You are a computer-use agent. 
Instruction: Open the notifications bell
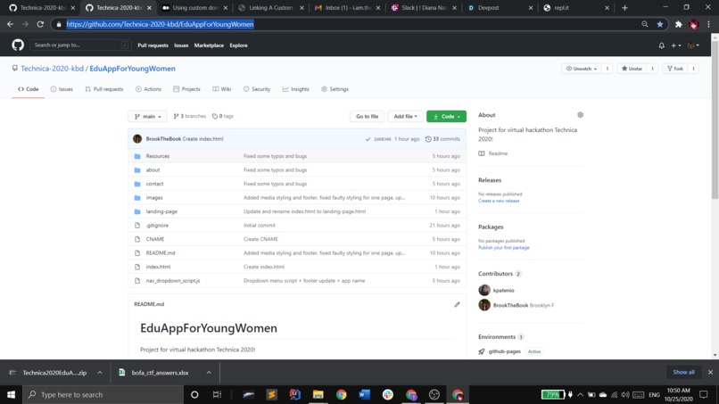(x=661, y=45)
